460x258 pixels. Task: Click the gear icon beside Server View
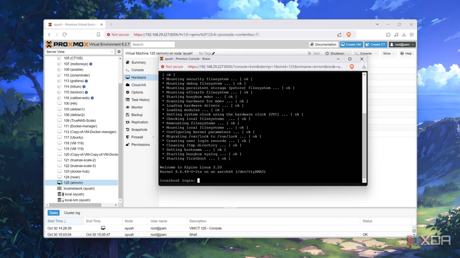pyautogui.click(x=119, y=52)
